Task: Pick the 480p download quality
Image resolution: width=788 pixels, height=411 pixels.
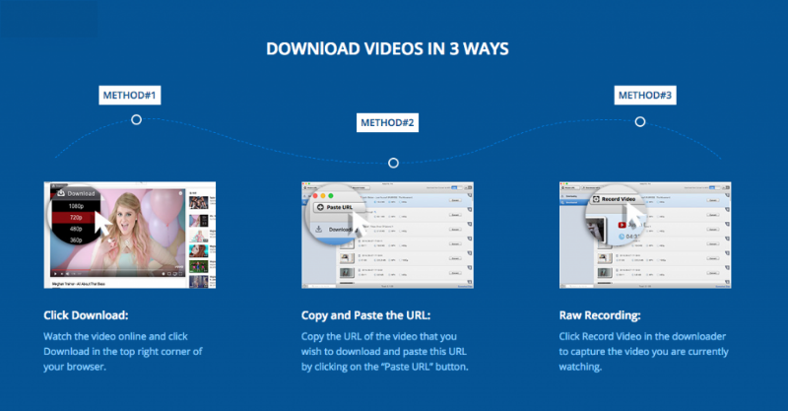Action: (x=76, y=231)
